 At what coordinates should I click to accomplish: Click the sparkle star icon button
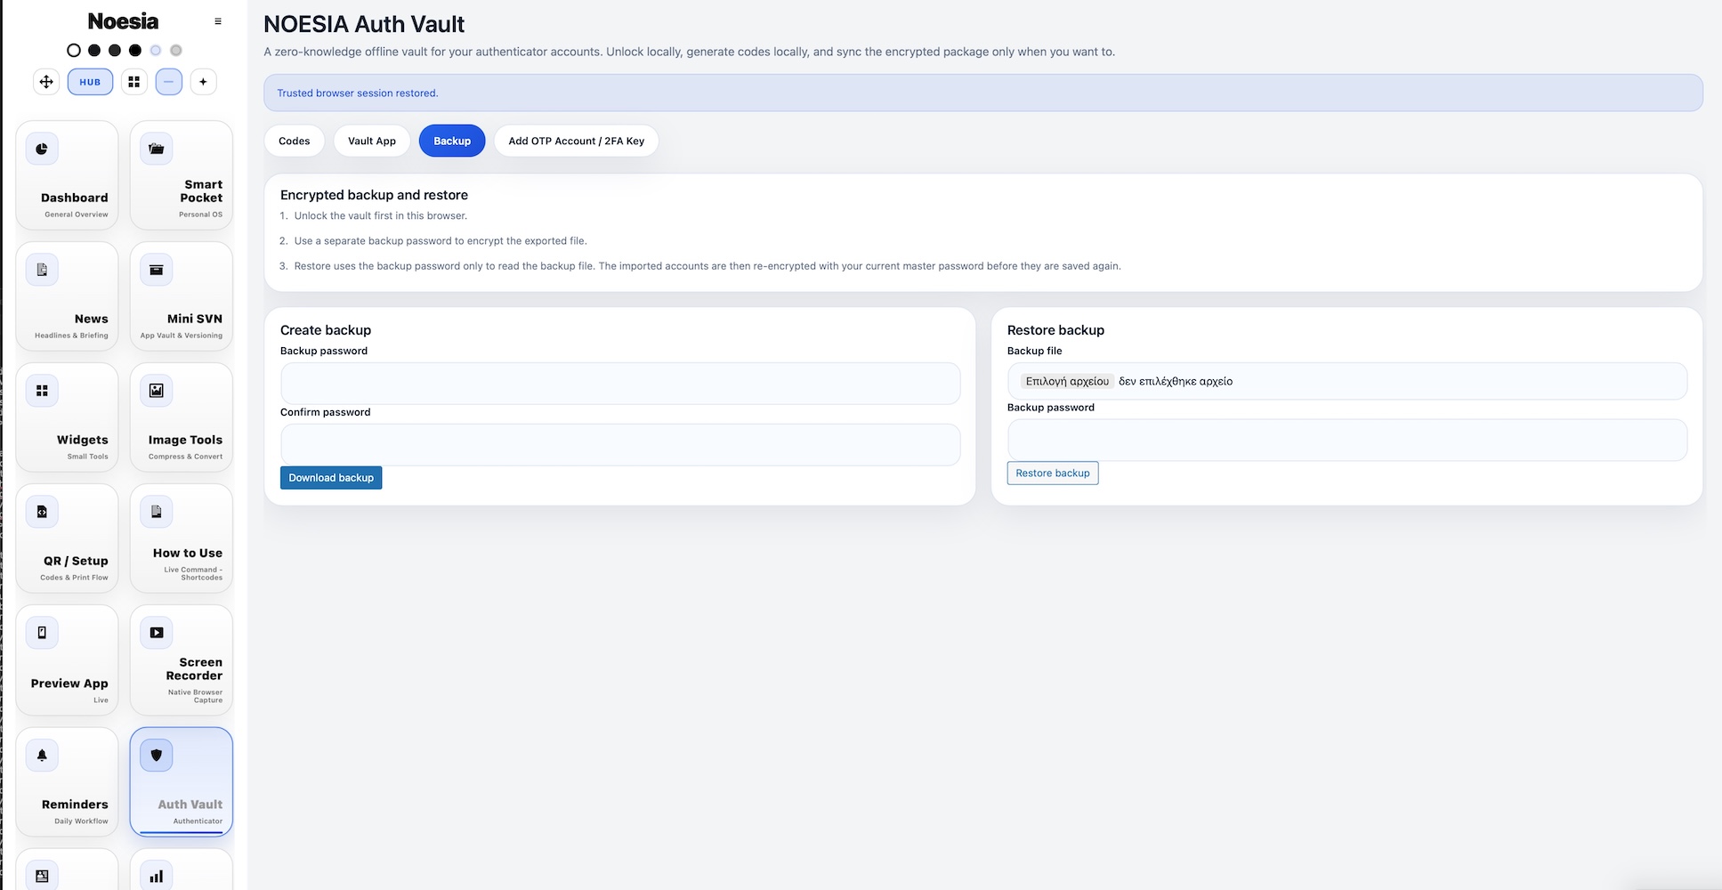coord(203,82)
